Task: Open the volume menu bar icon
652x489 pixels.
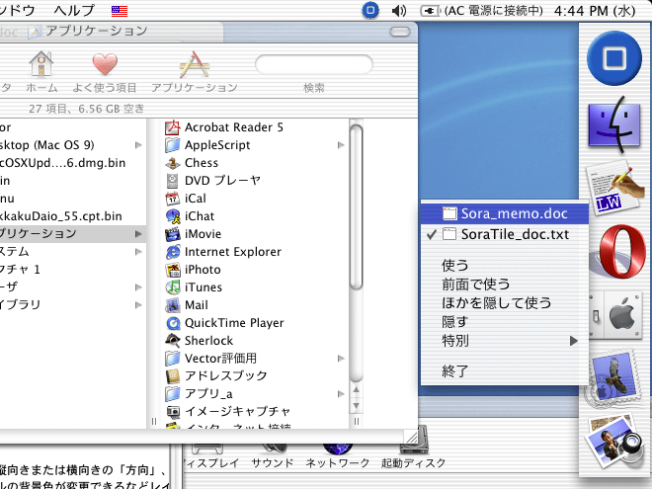Action: [x=399, y=11]
